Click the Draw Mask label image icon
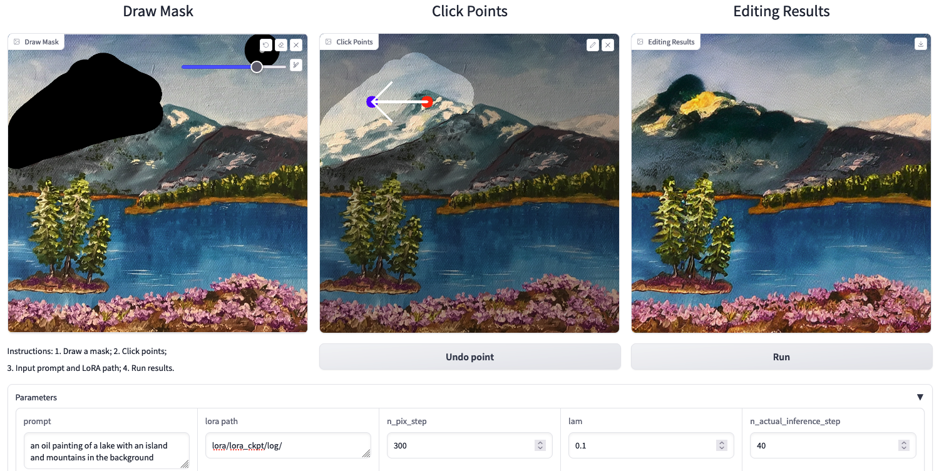Image resolution: width=939 pixels, height=471 pixels. (17, 42)
